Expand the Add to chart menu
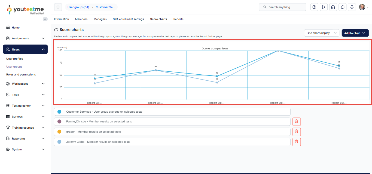Screen dimensions: 372x174 (x=355, y=33)
